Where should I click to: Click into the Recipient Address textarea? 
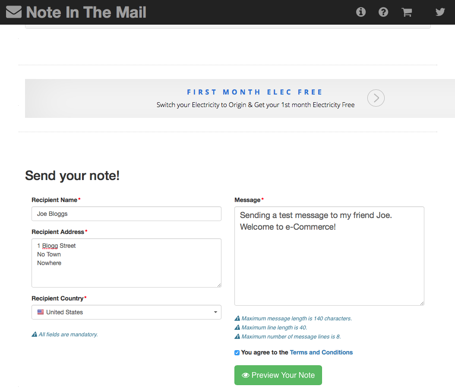(126, 263)
